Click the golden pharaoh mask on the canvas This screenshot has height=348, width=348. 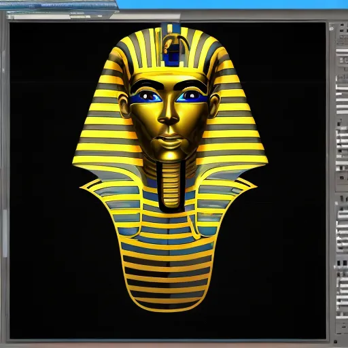click(x=170, y=168)
